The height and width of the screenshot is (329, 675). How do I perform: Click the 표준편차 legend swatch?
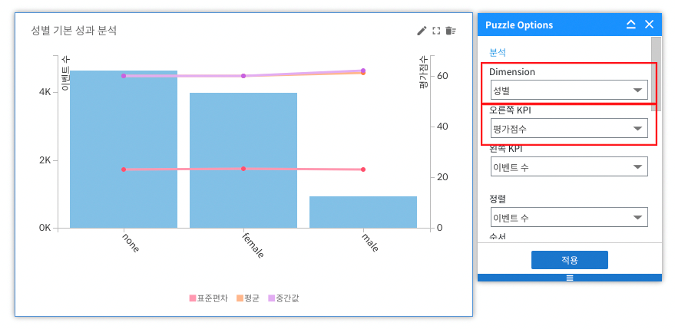tap(193, 298)
